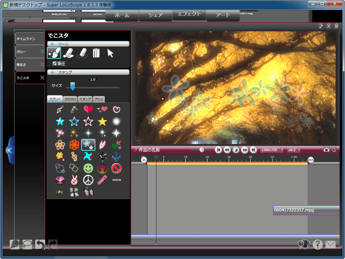Open the シェア tab
The width and height of the screenshot is (345, 259).
click(155, 15)
